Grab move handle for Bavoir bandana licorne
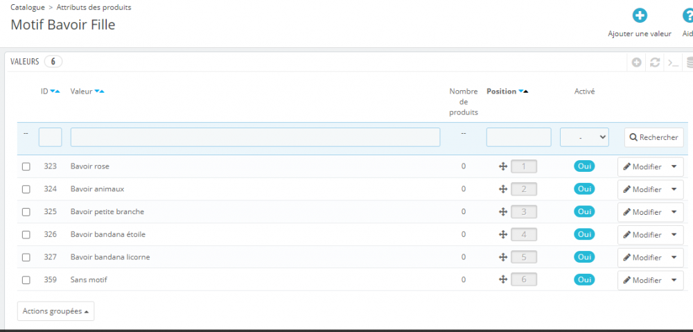Image resolution: width=693 pixels, height=332 pixels. tap(502, 257)
